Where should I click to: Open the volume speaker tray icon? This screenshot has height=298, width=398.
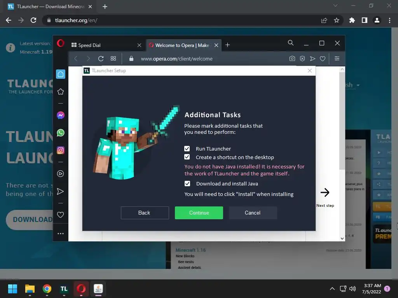tap(352, 289)
